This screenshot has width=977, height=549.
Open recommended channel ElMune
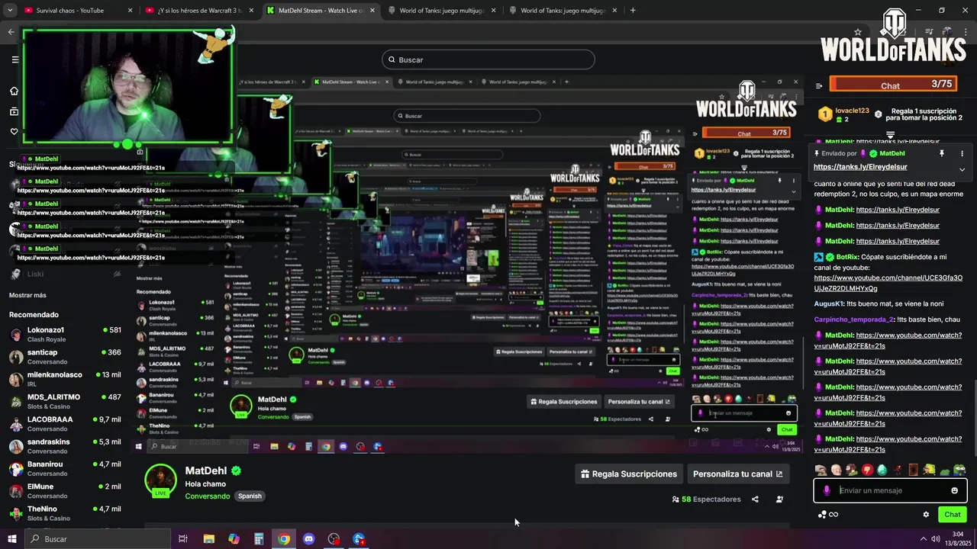pyautogui.click(x=66, y=491)
